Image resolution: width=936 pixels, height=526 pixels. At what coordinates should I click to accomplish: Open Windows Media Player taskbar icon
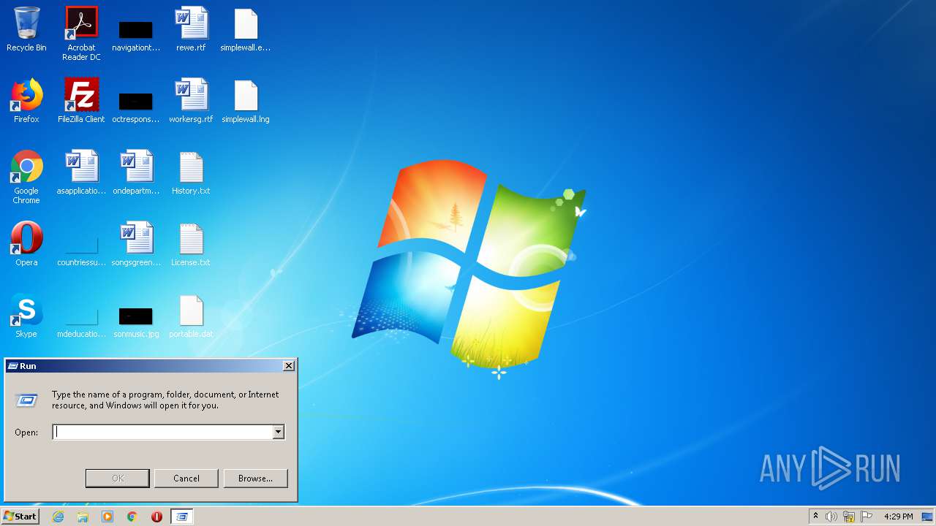[107, 517]
